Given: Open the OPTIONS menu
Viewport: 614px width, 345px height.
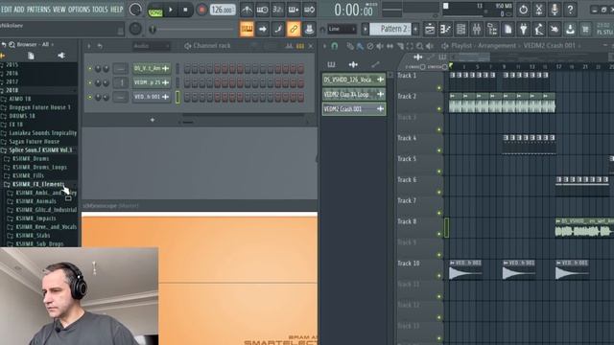Looking at the screenshot, I should pyautogui.click(x=79, y=9).
